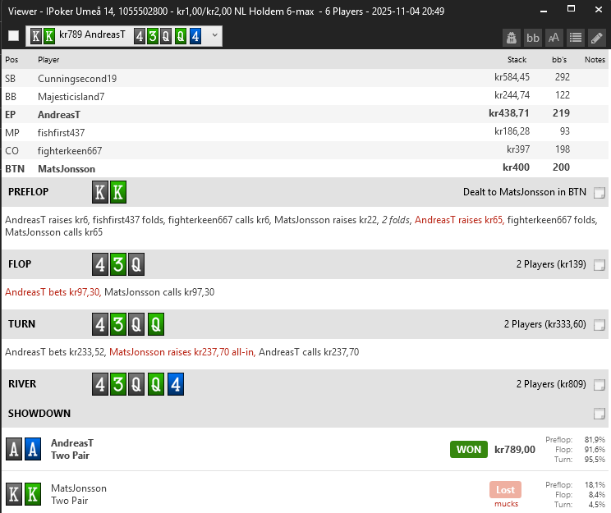This screenshot has width=611, height=513.
Task: Click the font size AA icon
Action: 554,37
